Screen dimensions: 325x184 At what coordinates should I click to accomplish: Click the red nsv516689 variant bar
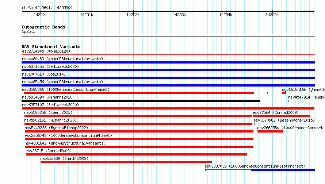point(126,162)
